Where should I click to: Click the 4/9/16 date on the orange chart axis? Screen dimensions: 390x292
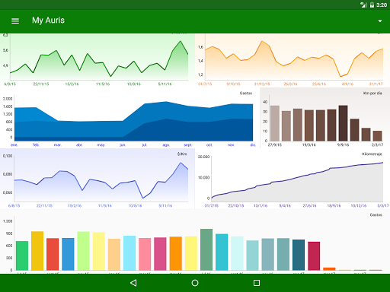tap(347, 84)
